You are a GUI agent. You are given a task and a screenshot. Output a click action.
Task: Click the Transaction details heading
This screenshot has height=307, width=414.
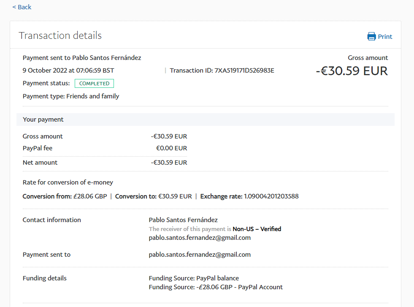[x=60, y=35]
